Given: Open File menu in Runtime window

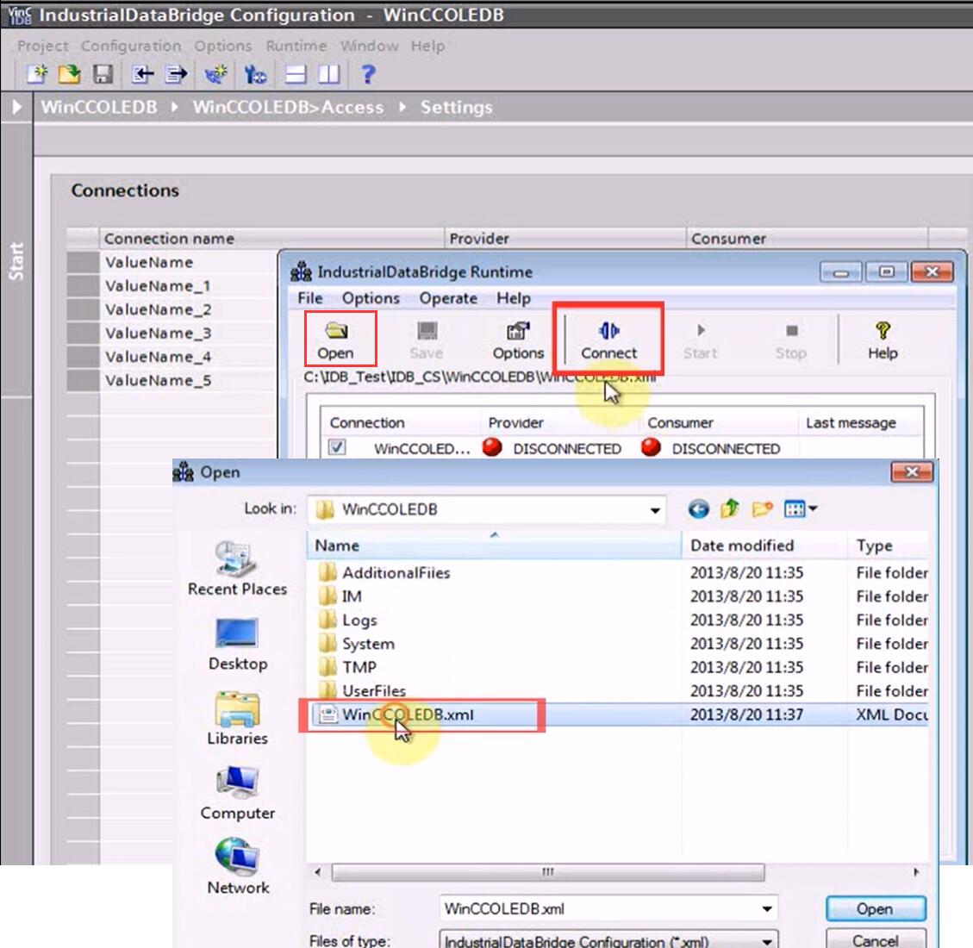Looking at the screenshot, I should (x=310, y=298).
